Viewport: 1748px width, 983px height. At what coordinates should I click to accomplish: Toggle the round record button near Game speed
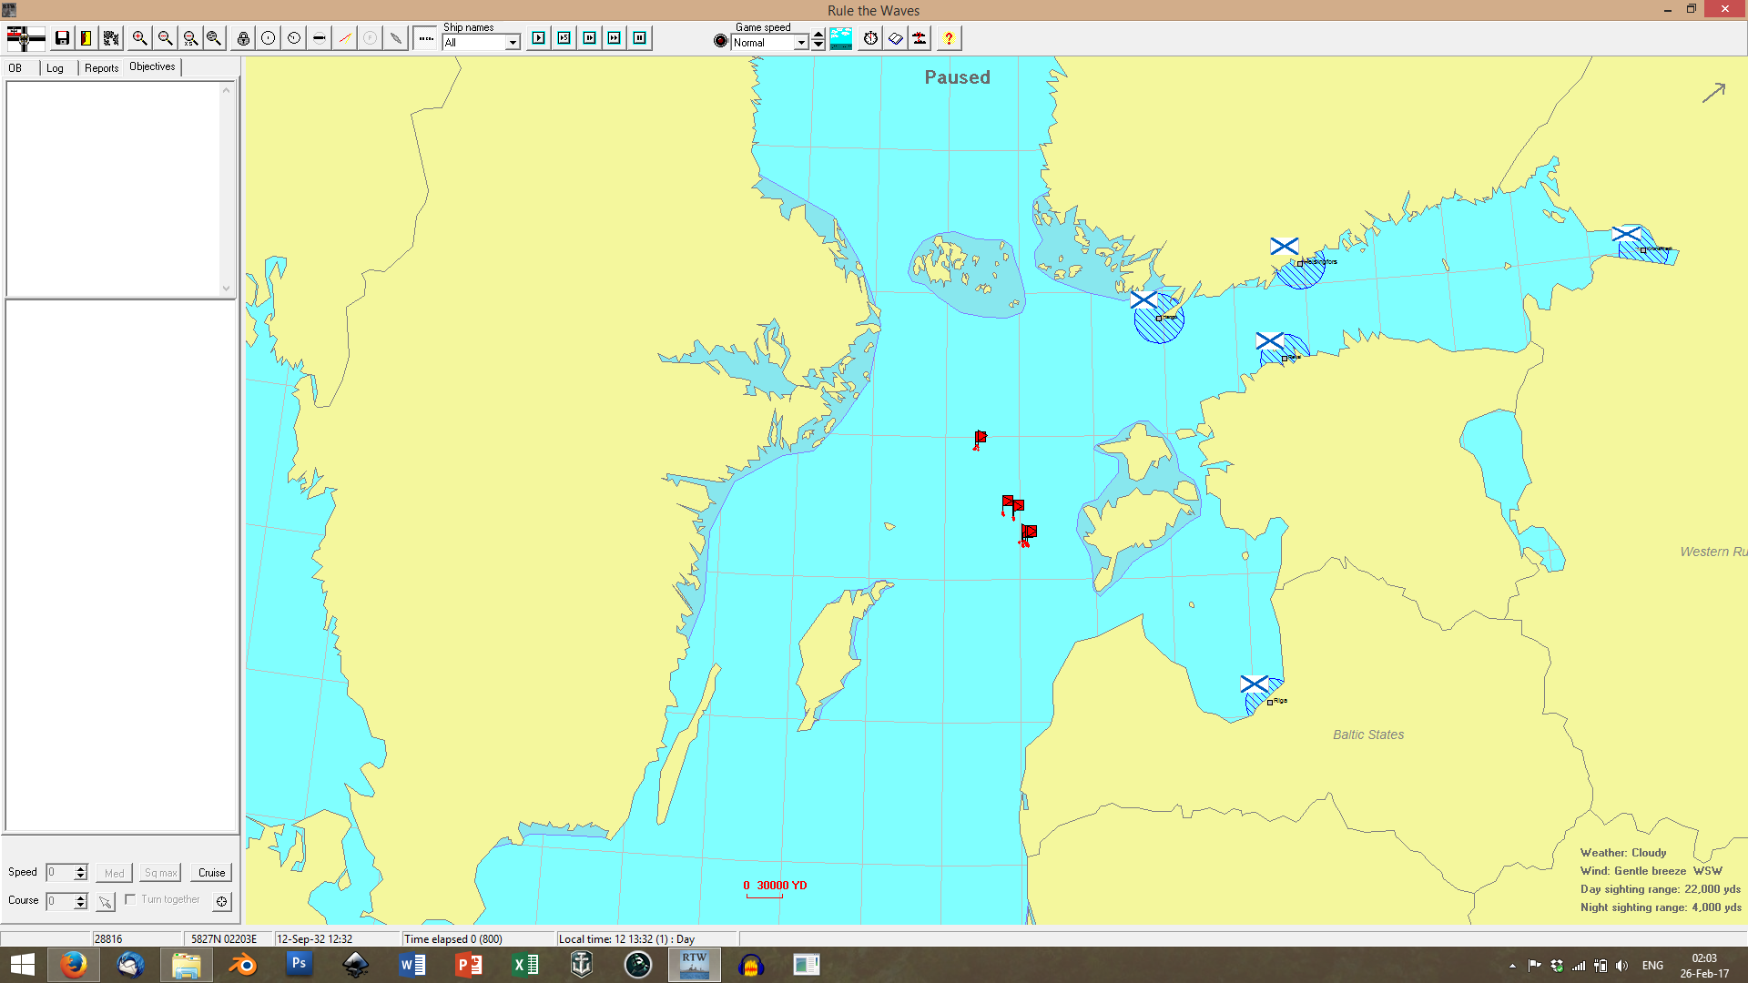point(721,41)
